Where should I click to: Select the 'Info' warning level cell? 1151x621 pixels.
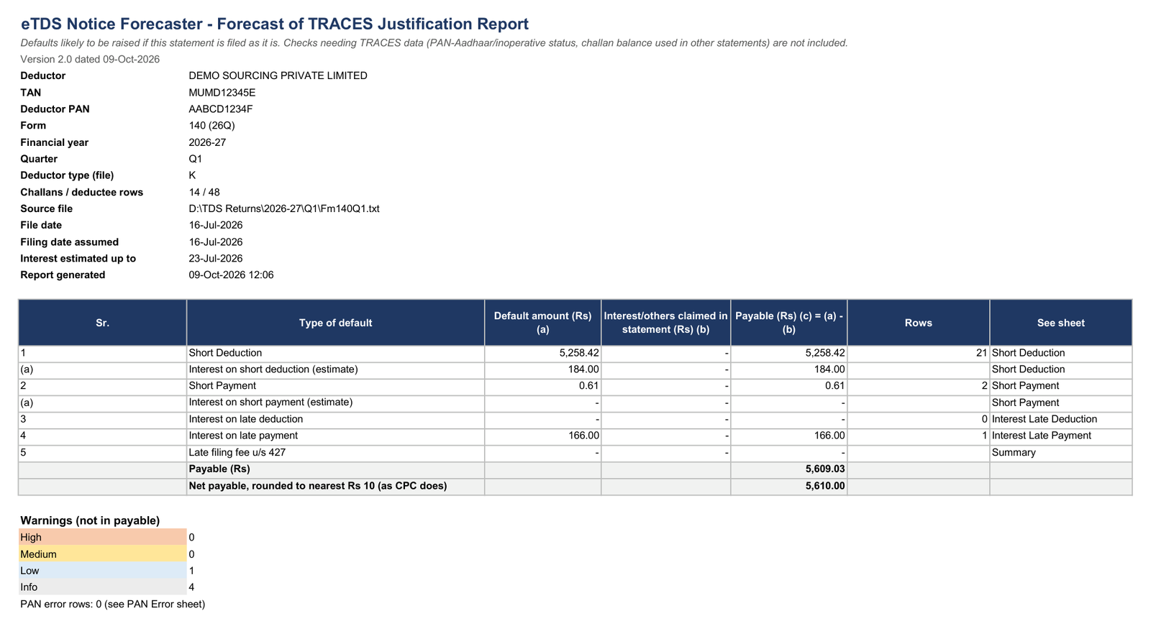pos(102,587)
